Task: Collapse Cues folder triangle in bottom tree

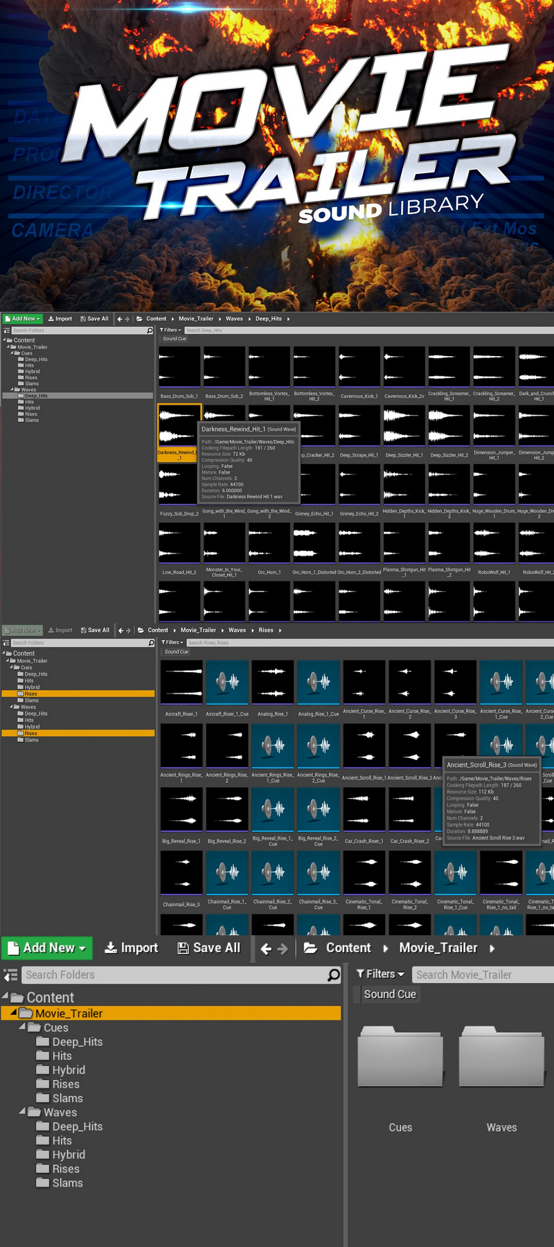Action: [22, 1027]
